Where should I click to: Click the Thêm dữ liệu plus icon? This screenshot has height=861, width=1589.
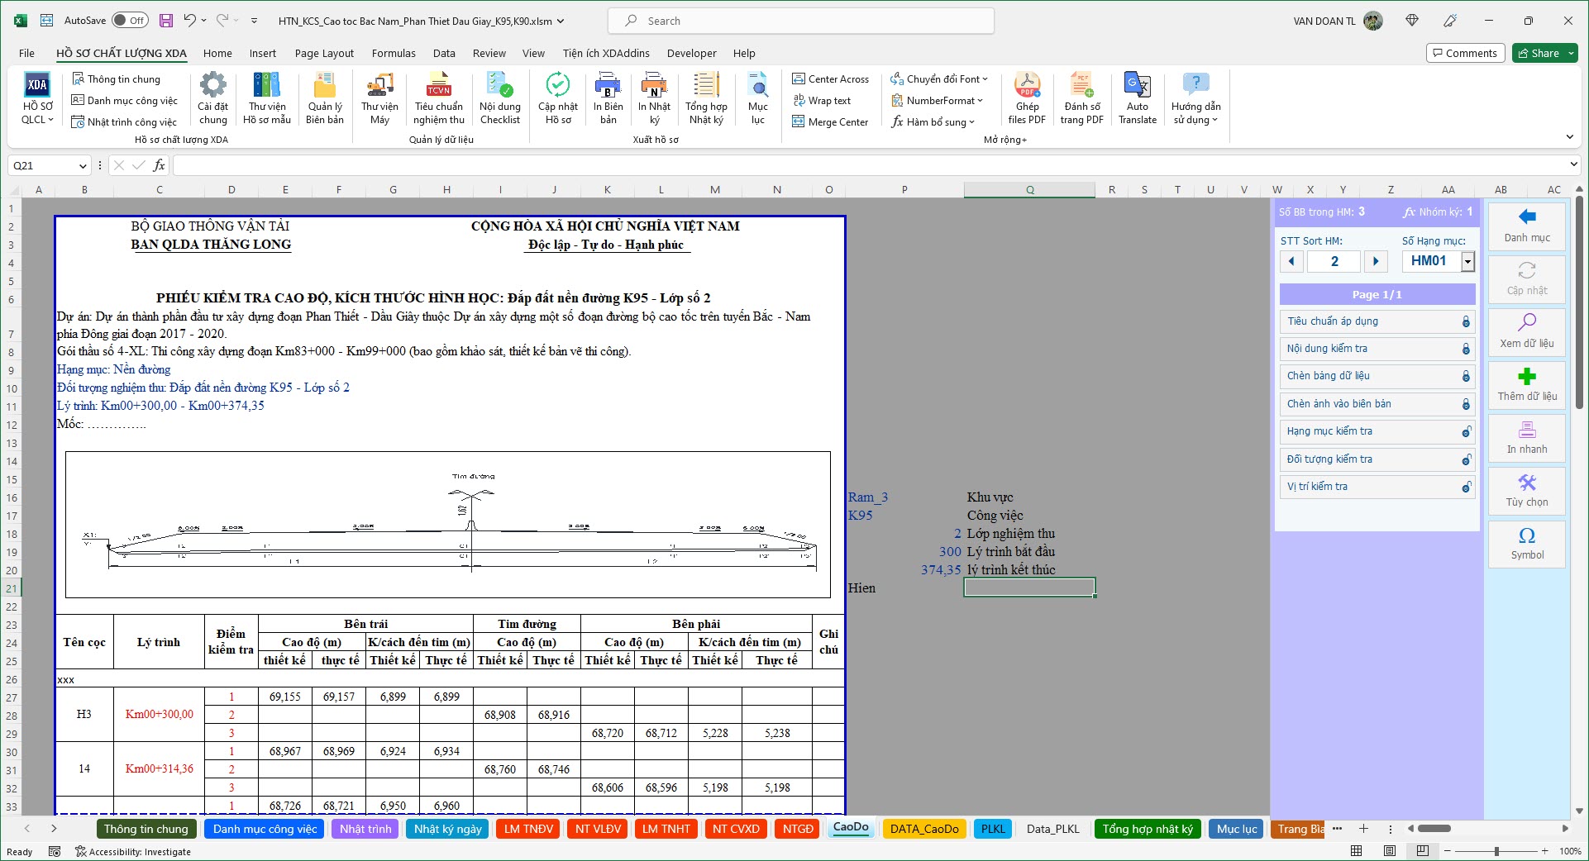[1526, 378]
